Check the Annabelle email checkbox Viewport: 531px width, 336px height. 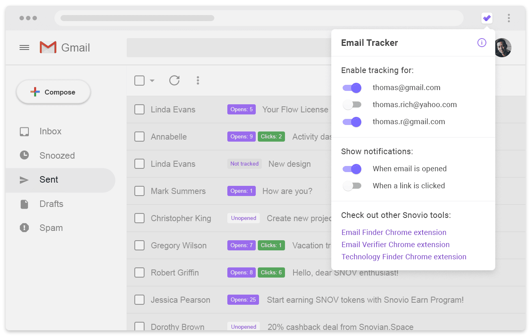pyautogui.click(x=139, y=137)
